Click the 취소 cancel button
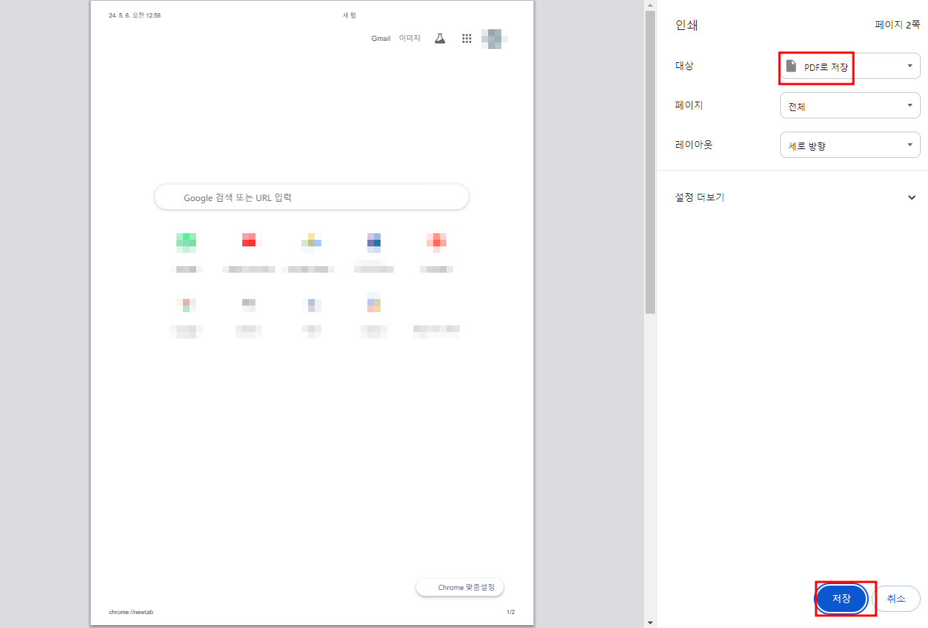This screenshot has width=928, height=628. click(898, 598)
